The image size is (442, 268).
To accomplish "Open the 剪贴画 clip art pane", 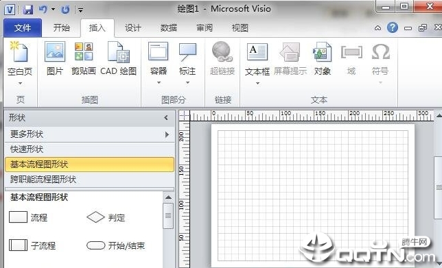I will click(84, 58).
